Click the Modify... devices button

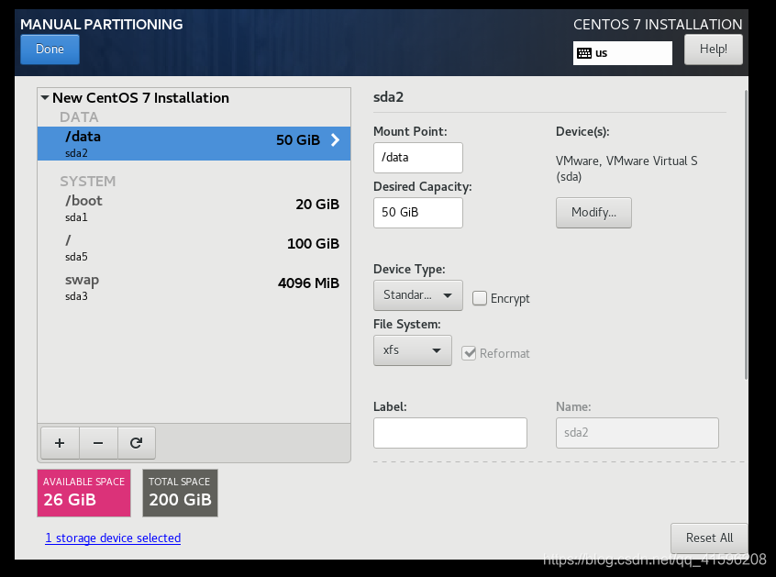click(x=593, y=213)
